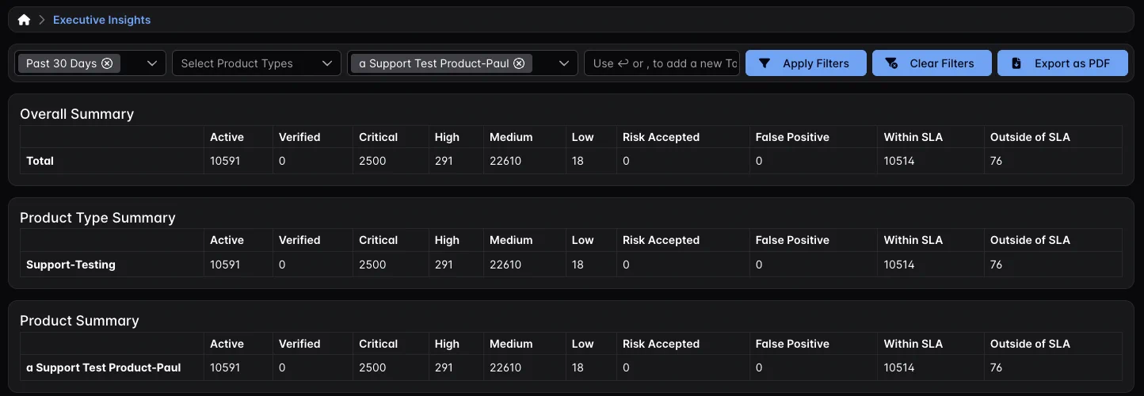Click the Total row label in Overall Summary
The height and width of the screenshot is (396, 1144).
(40, 161)
